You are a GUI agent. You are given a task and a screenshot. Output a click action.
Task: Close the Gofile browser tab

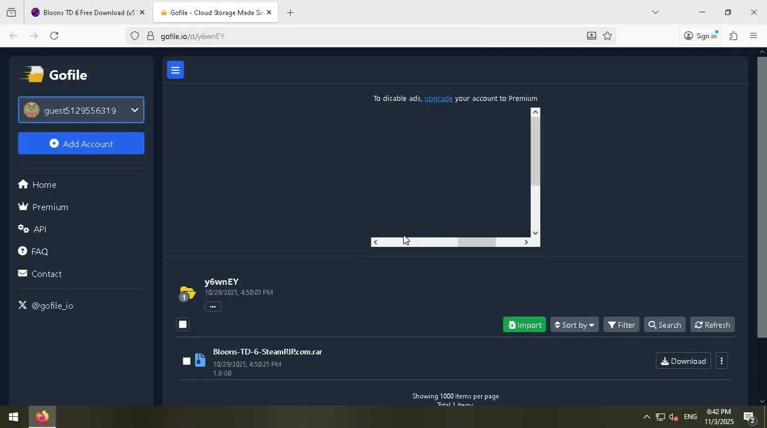pos(269,12)
